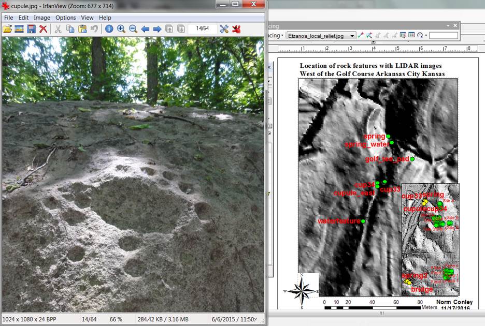Click the 'Norm Conley' author text on map
The image size is (485, 326).
coord(454,302)
